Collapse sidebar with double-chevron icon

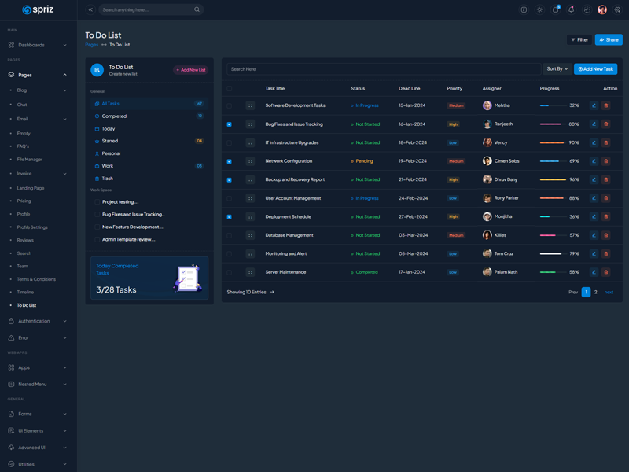click(x=90, y=10)
